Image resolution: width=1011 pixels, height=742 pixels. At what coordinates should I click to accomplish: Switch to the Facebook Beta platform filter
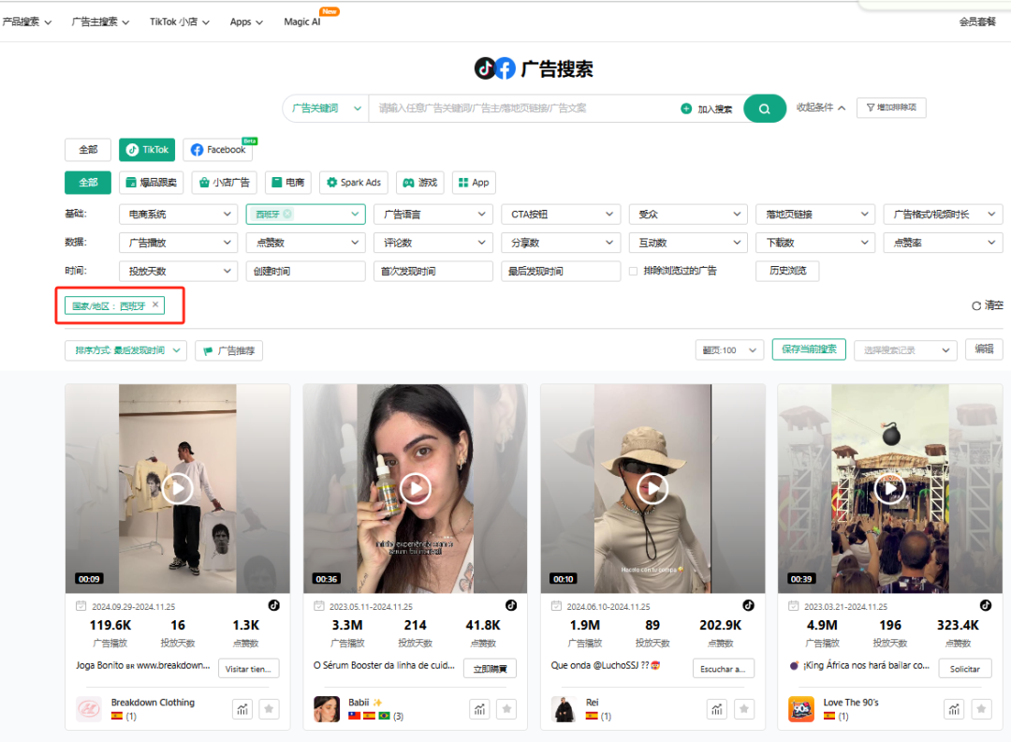216,150
